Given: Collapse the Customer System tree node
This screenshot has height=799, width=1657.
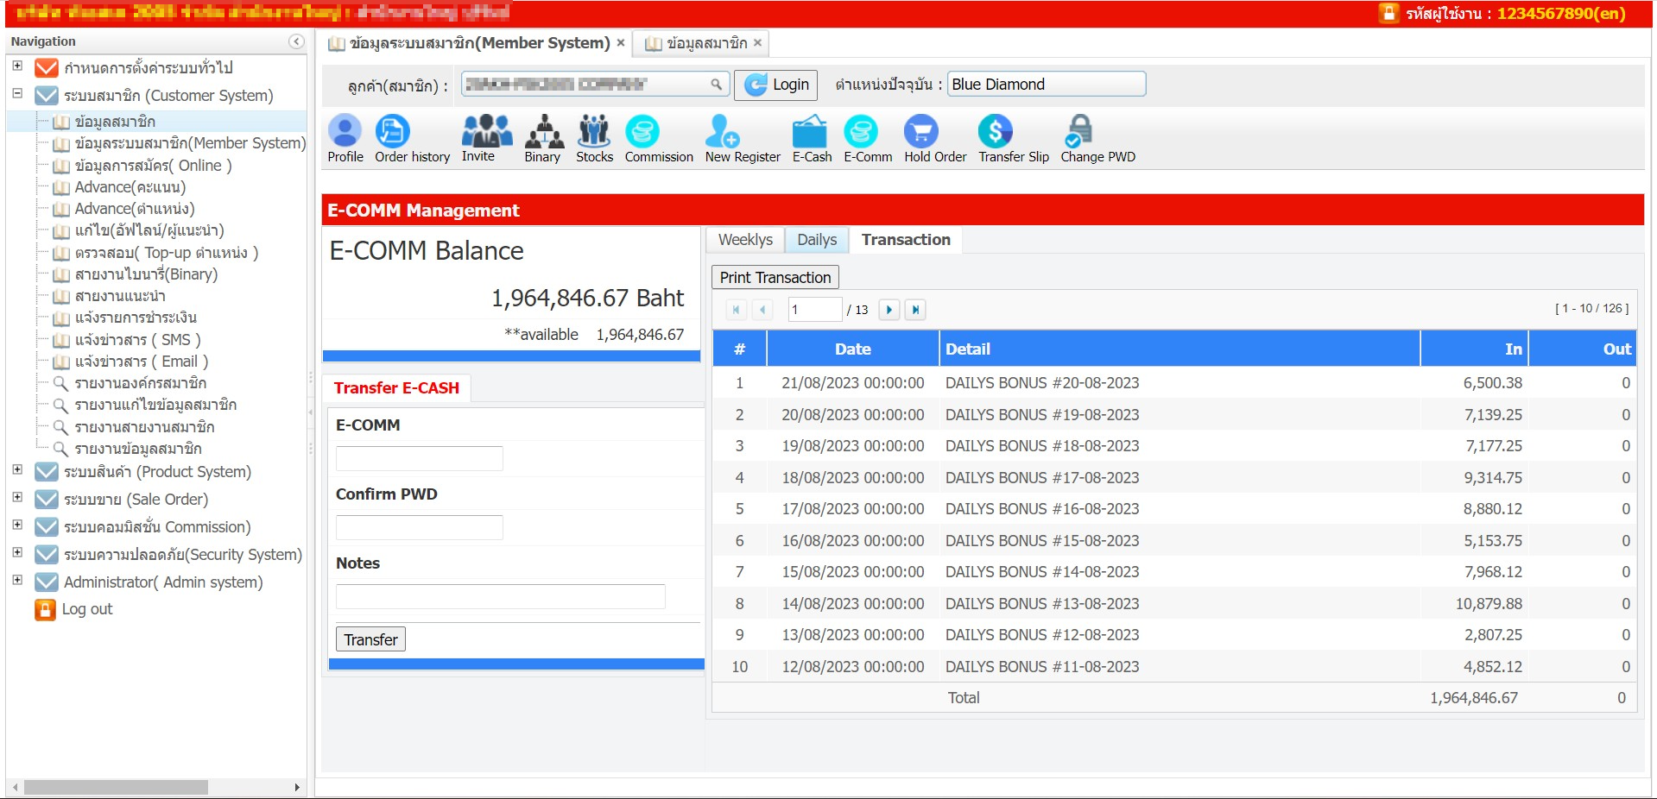Looking at the screenshot, I should coord(17,93).
